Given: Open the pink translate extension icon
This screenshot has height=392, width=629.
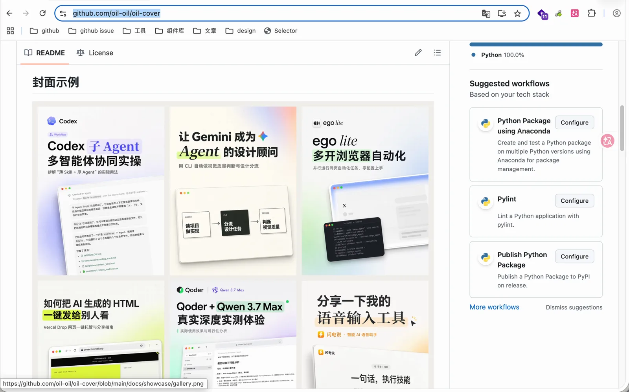Looking at the screenshot, I should [x=575, y=13].
